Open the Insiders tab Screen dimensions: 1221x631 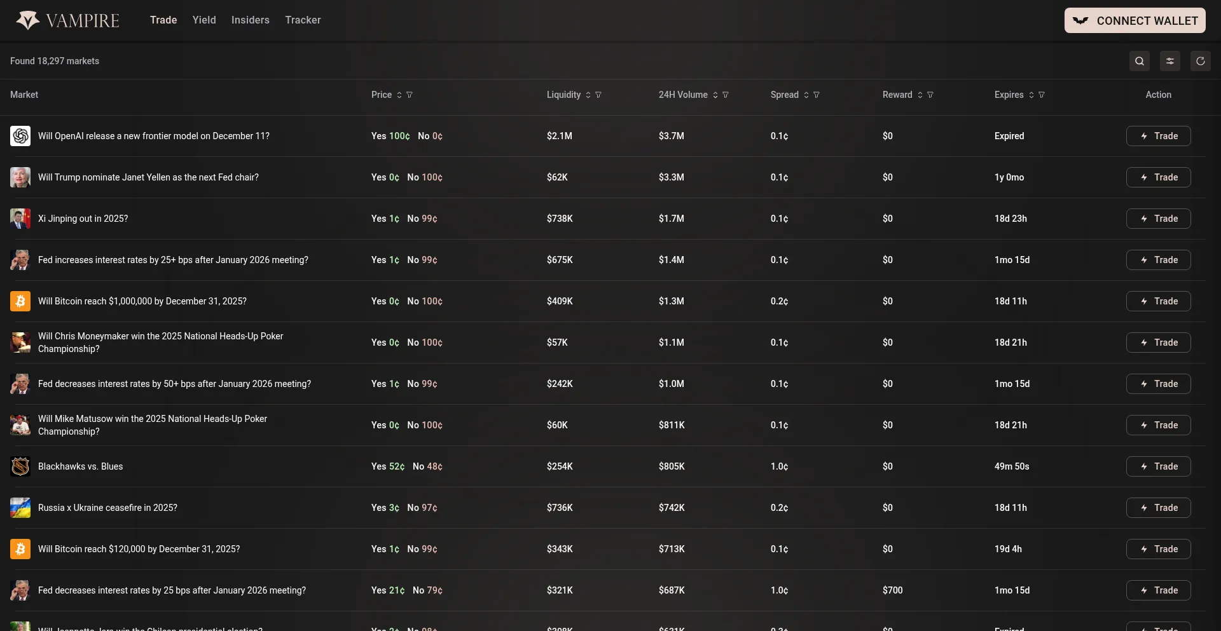click(250, 20)
